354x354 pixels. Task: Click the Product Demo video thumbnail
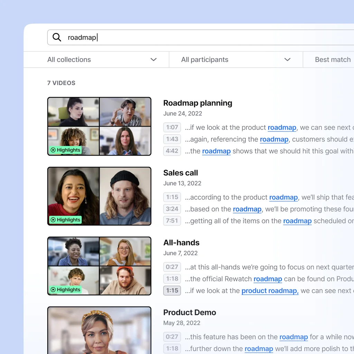(99, 330)
